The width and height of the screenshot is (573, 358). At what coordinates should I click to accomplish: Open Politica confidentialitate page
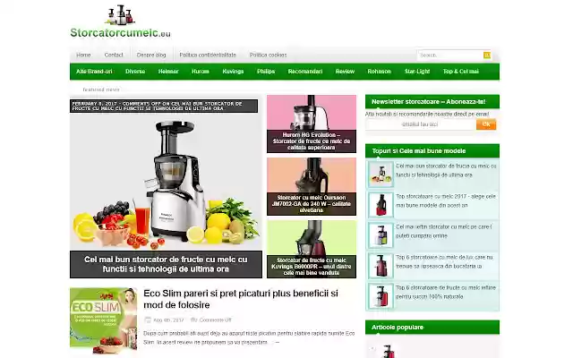click(x=208, y=55)
